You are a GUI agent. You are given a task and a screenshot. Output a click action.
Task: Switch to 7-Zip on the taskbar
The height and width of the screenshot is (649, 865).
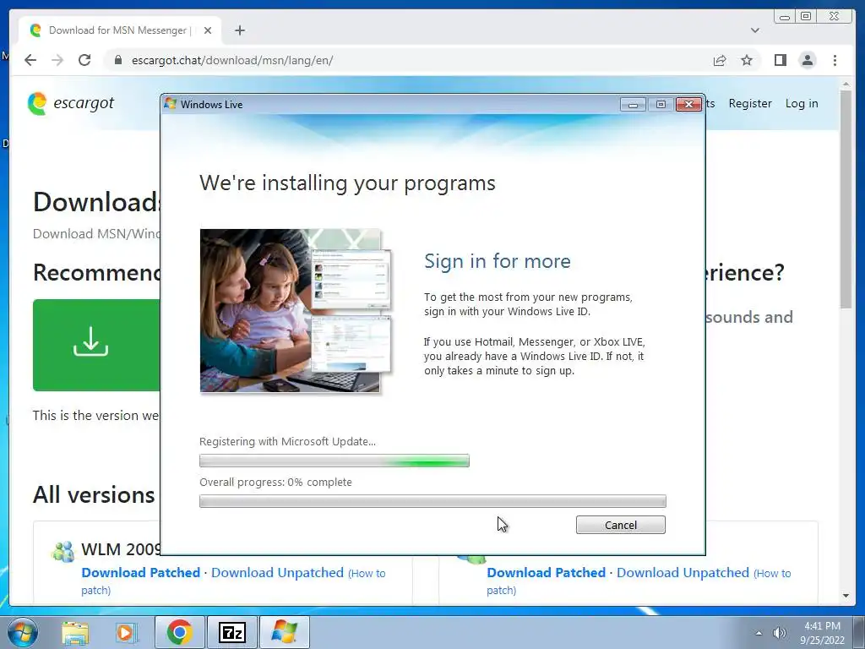pos(231,632)
